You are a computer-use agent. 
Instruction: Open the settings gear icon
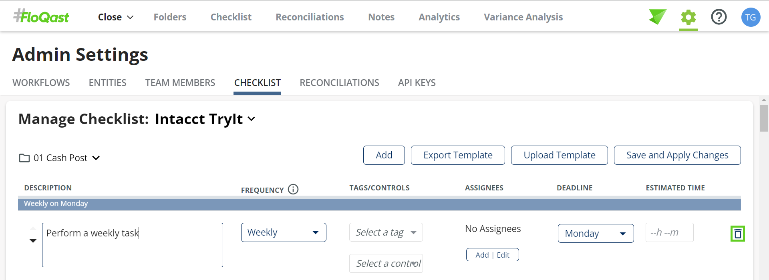pos(688,17)
